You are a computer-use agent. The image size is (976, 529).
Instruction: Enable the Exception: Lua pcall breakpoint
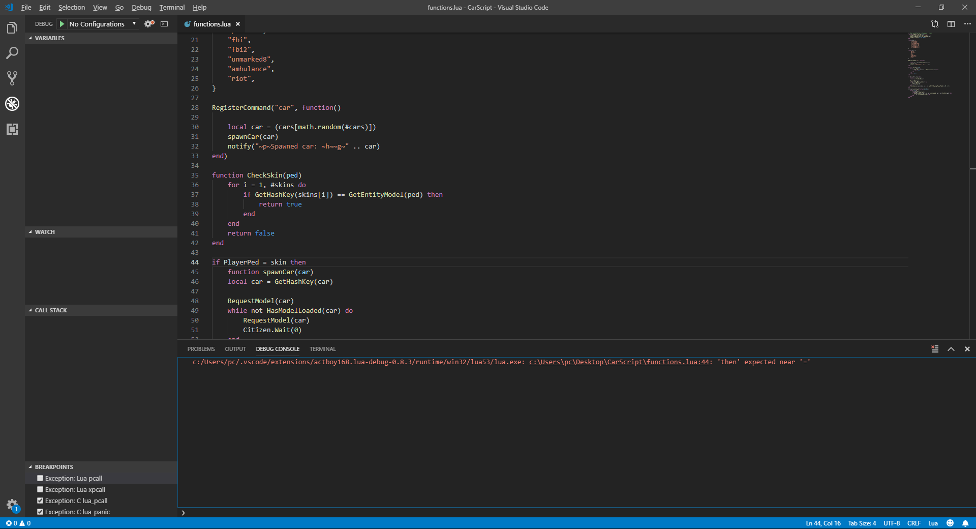pyautogui.click(x=40, y=478)
